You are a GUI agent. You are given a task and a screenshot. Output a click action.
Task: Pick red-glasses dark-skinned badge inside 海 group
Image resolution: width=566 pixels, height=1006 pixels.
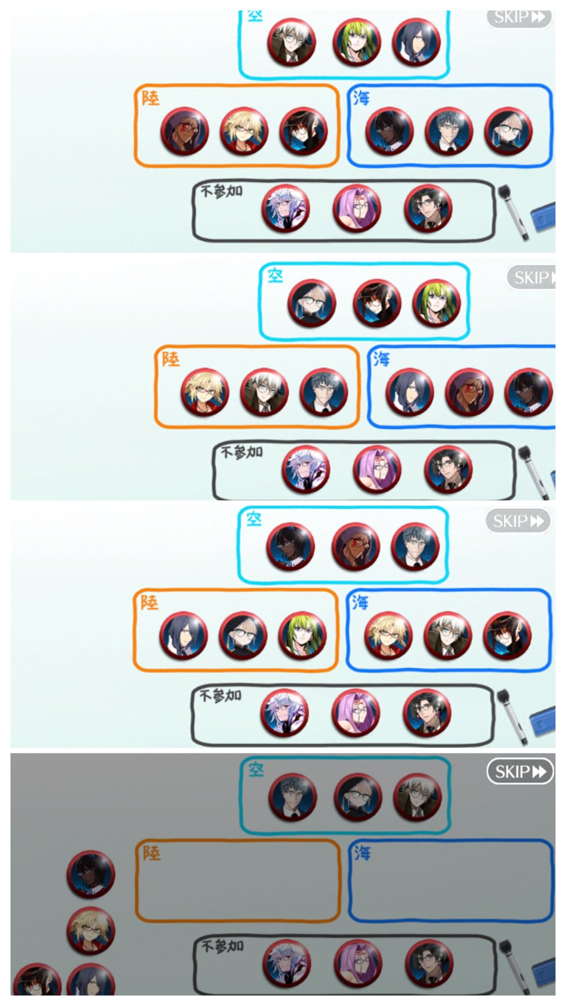[469, 392]
